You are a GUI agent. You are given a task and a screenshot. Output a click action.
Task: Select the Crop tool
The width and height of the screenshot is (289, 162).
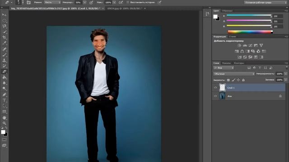coord(4,37)
